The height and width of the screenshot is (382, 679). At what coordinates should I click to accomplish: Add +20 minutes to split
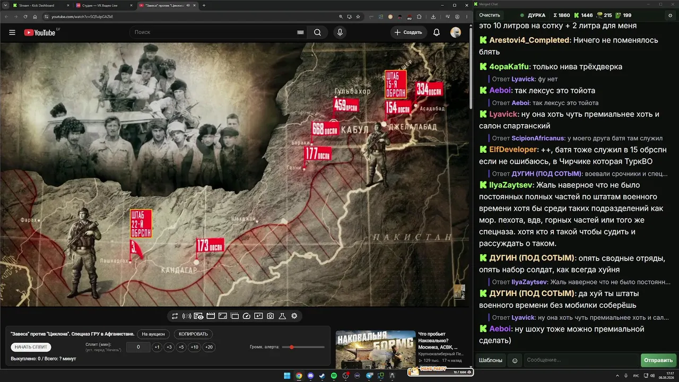point(209,347)
